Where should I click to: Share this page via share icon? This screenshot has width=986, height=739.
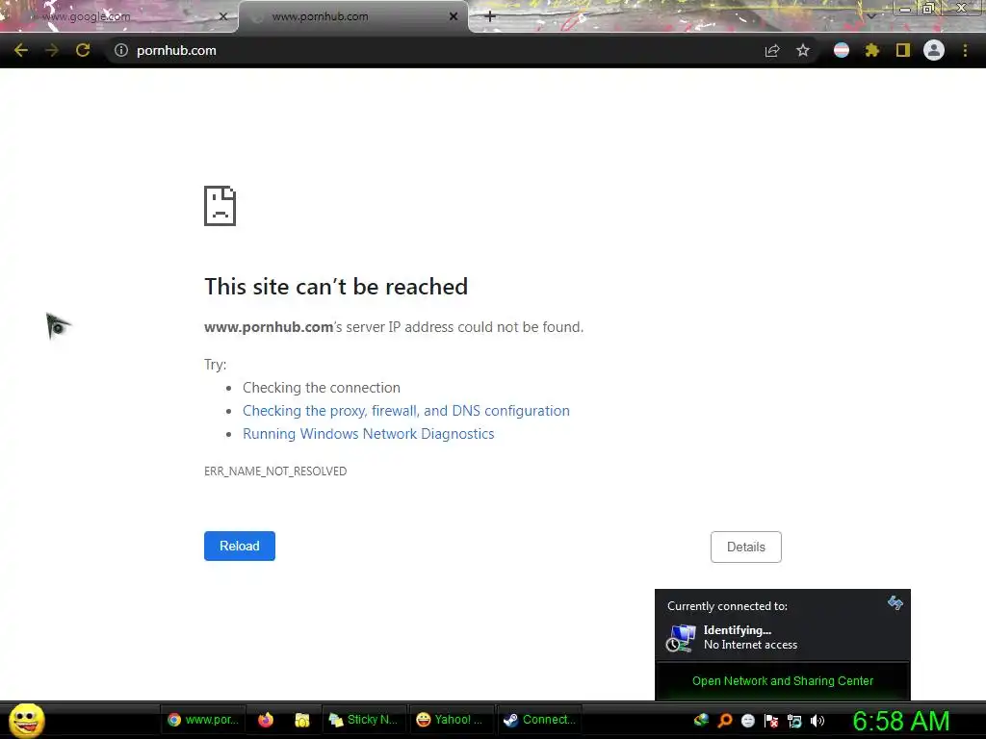772,50
